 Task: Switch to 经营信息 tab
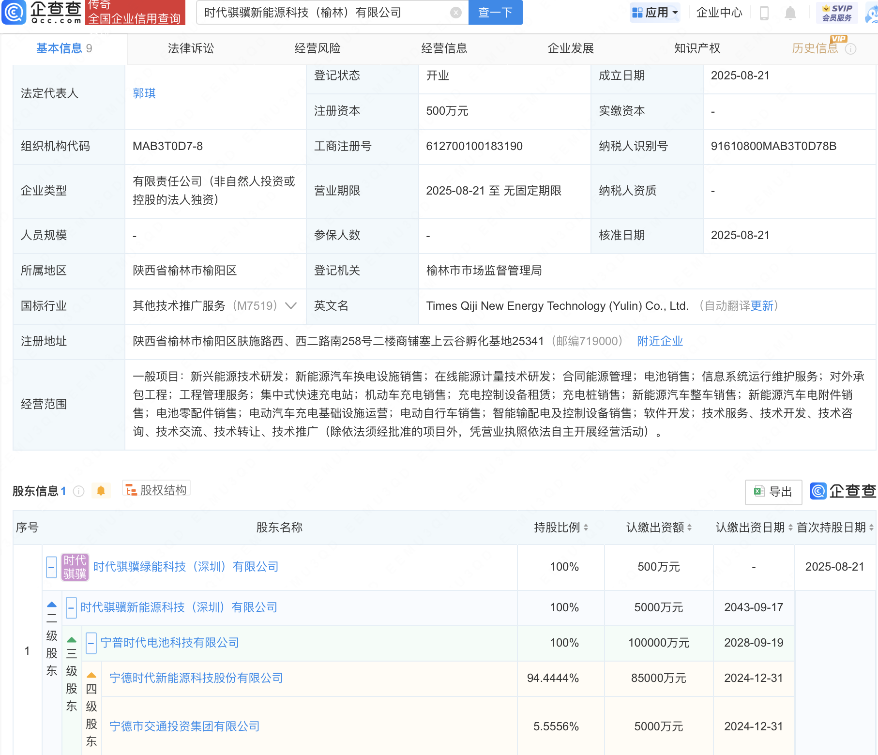(x=444, y=48)
